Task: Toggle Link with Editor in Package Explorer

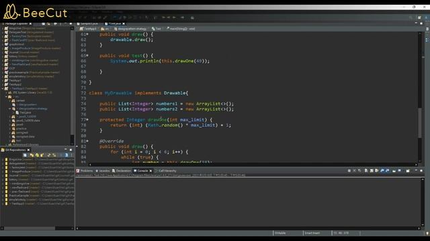Action: click(x=48, y=24)
